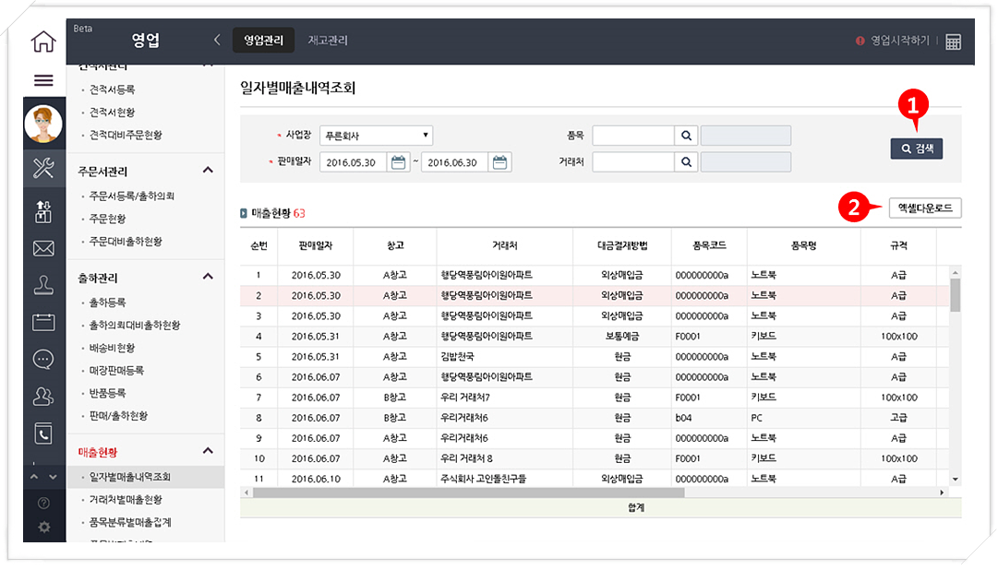Click the 품목 search magnifier icon
This screenshot has width=998, height=570.
point(686,136)
